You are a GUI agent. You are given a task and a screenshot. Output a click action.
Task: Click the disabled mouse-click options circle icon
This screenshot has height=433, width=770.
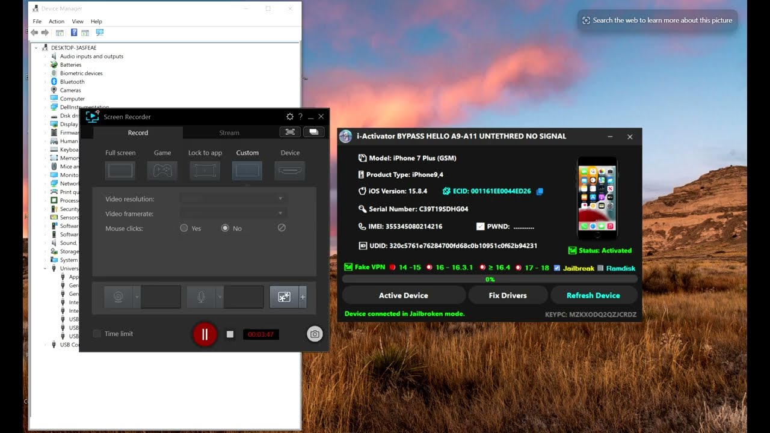(282, 228)
